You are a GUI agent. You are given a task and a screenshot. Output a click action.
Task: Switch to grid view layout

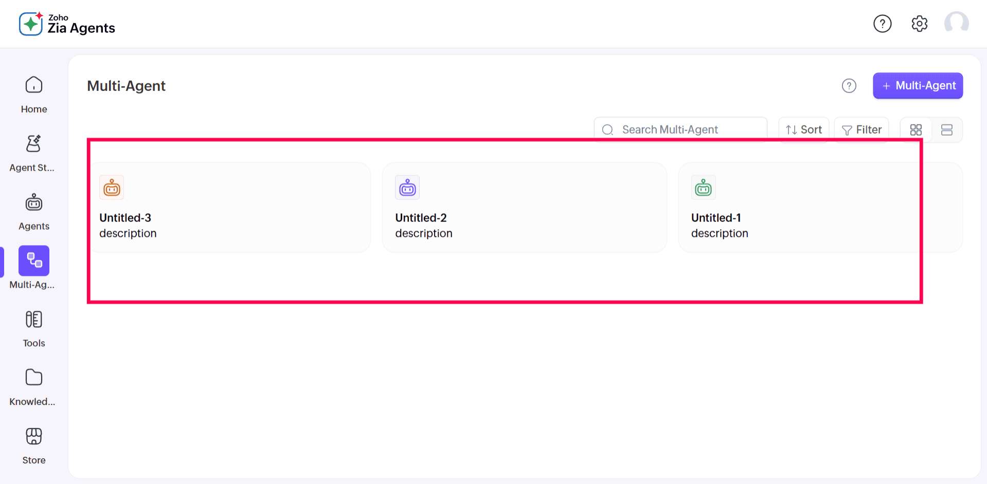click(916, 130)
